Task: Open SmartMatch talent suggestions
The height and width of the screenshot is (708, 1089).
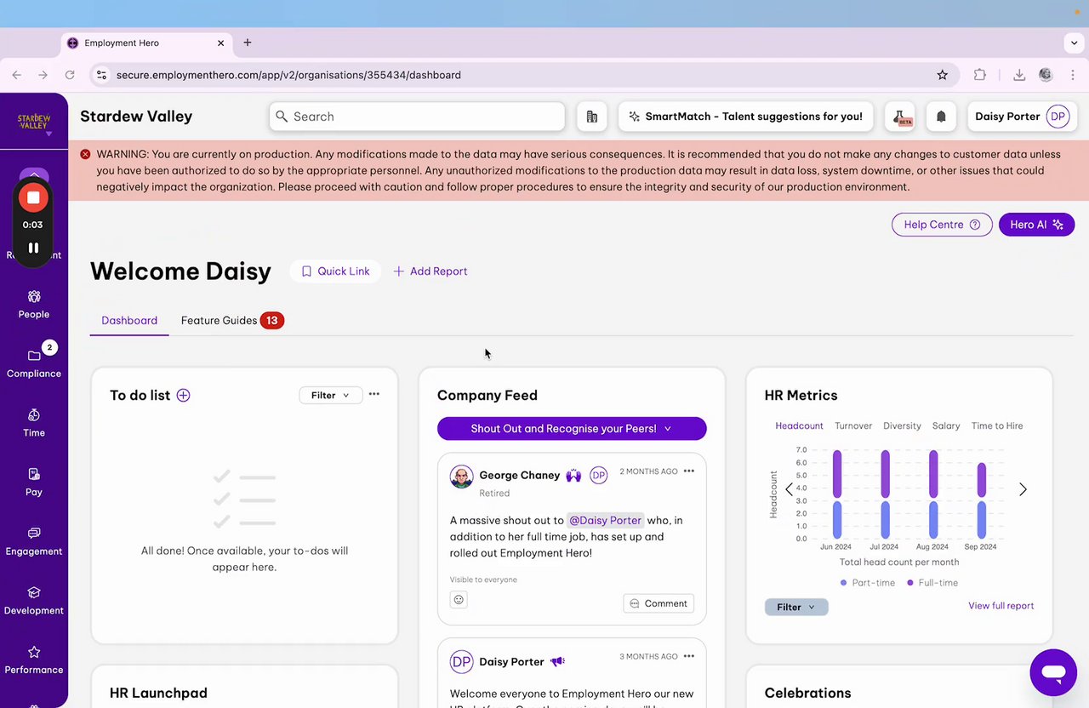Action: coord(745,117)
